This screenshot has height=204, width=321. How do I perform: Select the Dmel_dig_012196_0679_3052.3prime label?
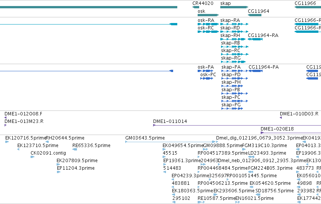[x=260, y=138]
